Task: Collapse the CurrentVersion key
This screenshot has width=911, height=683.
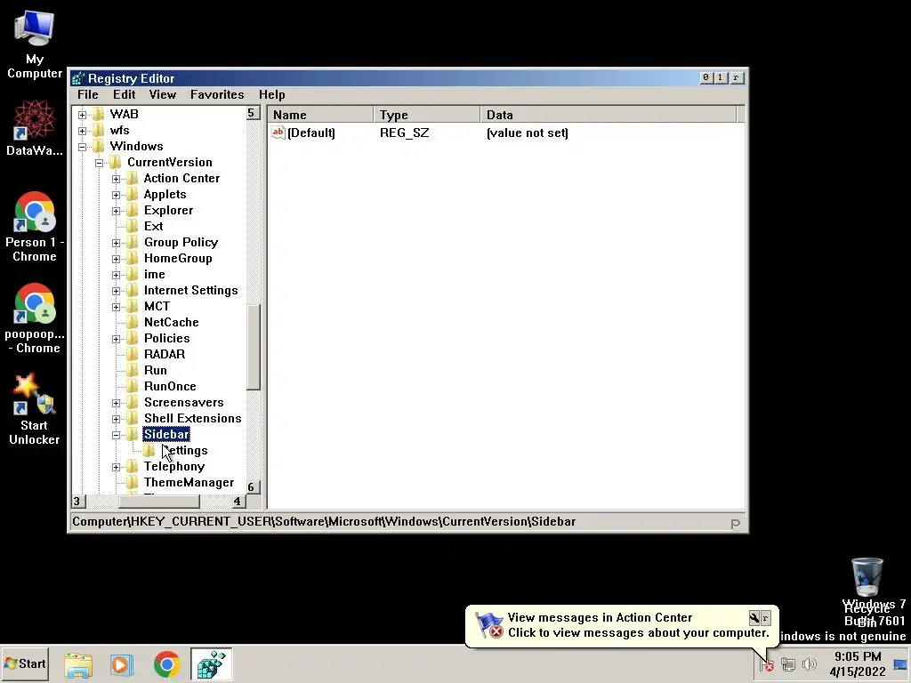Action: click(x=100, y=164)
